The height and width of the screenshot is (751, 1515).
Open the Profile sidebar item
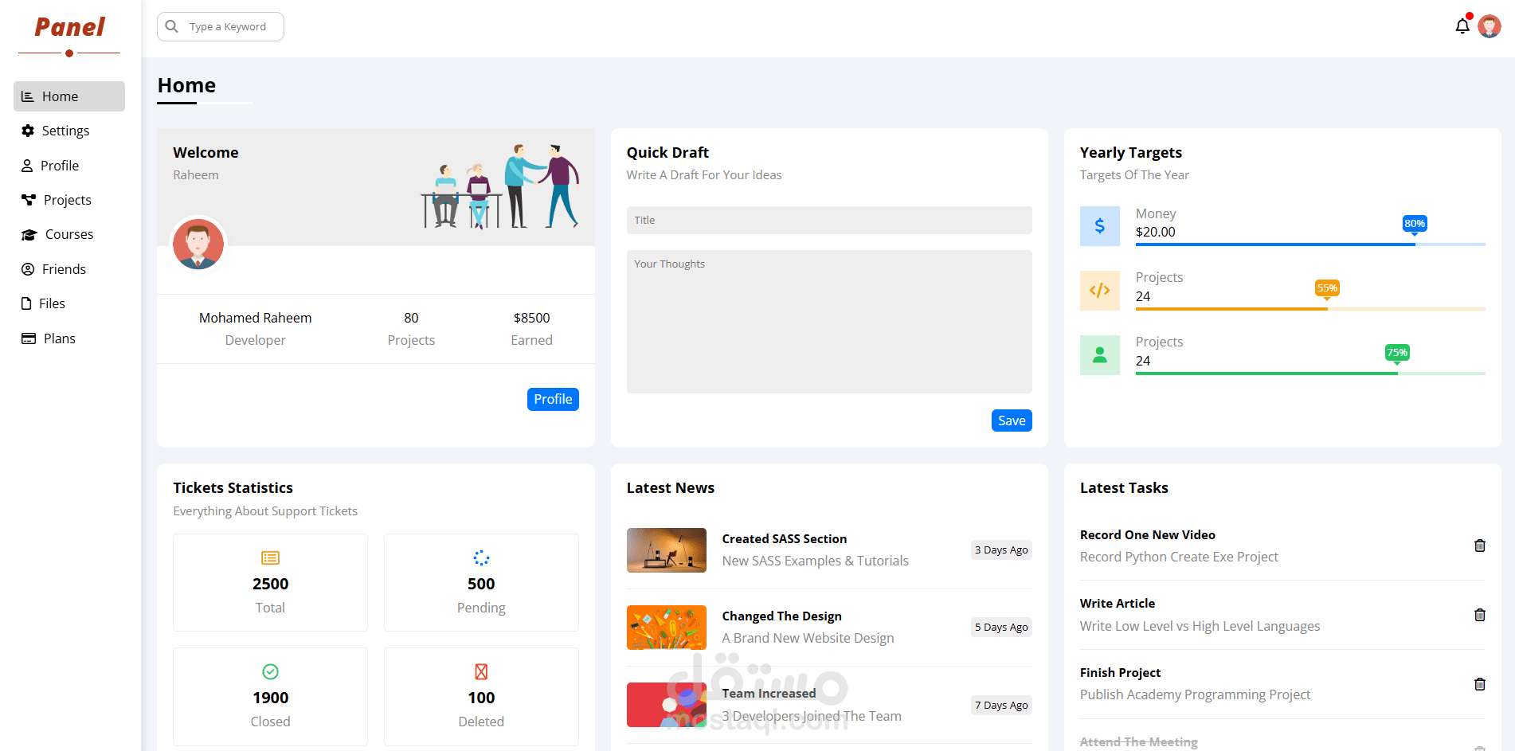tap(69, 166)
